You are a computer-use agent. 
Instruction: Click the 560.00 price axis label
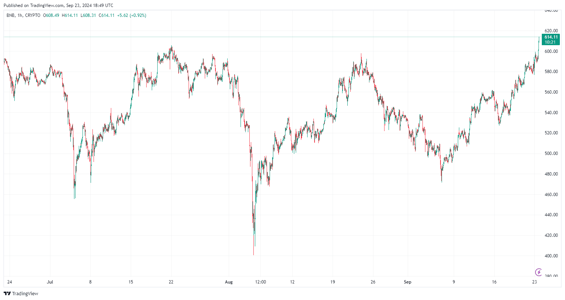[x=551, y=92]
